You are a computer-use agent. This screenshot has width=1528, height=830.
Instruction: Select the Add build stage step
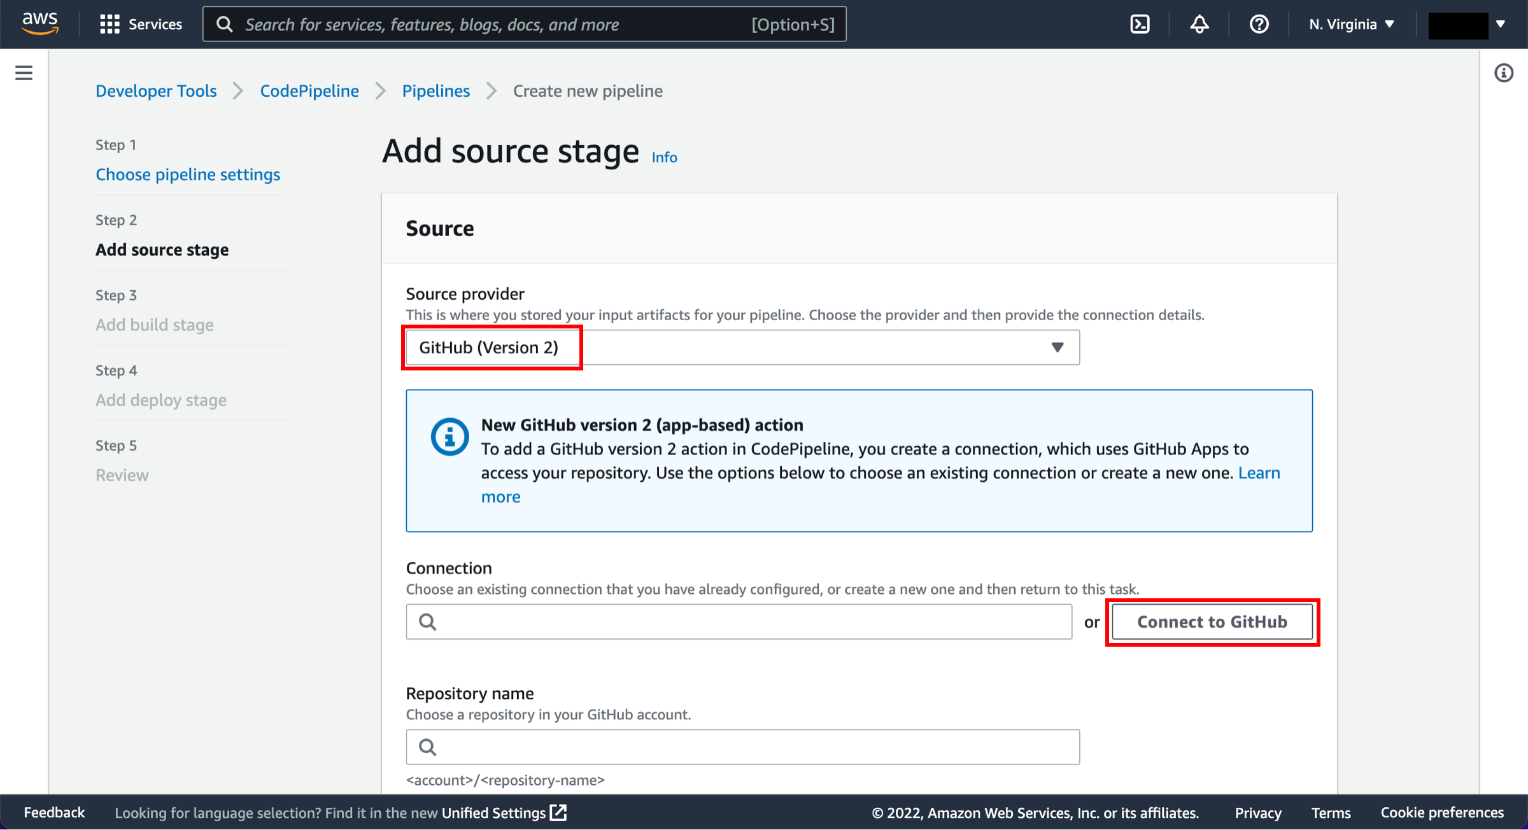point(155,325)
